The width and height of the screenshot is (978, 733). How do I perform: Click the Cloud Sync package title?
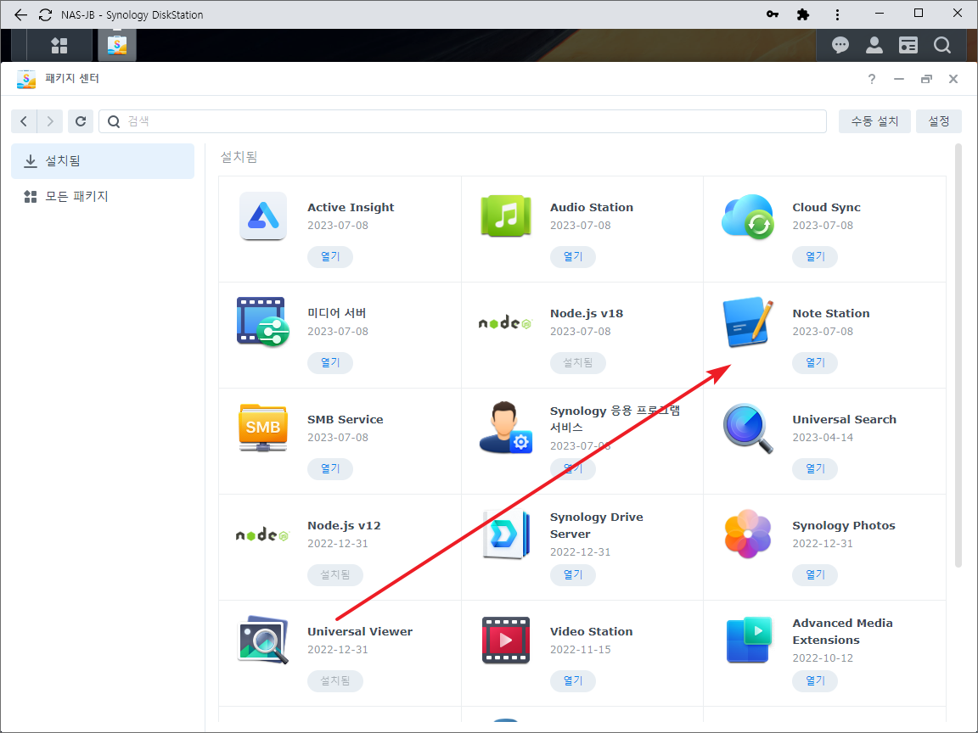[x=826, y=208]
